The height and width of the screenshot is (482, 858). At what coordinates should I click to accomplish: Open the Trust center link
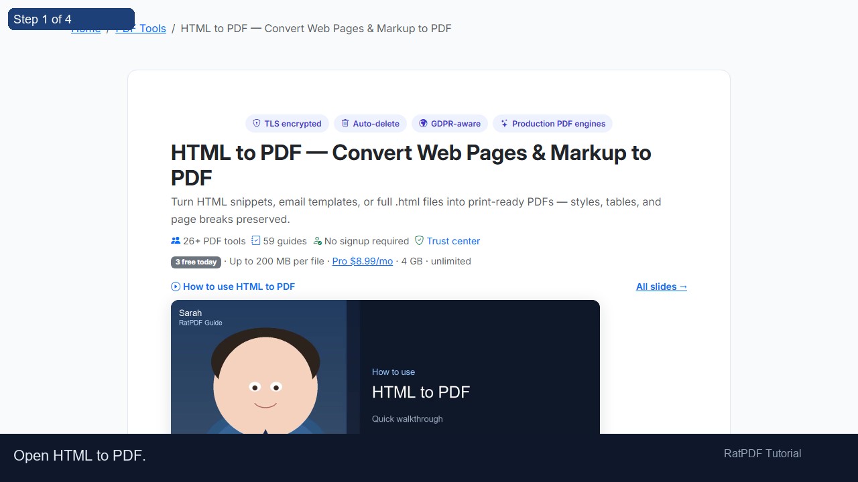pyautogui.click(x=453, y=241)
